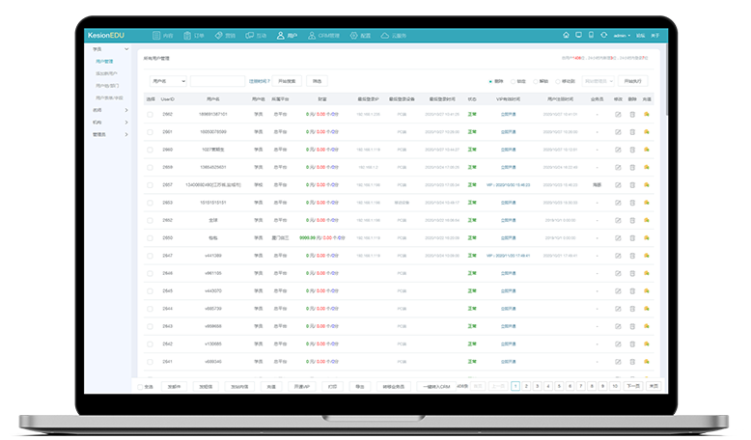Open the 订单 top menu
This screenshot has width=751, height=440.
pyautogui.click(x=193, y=36)
